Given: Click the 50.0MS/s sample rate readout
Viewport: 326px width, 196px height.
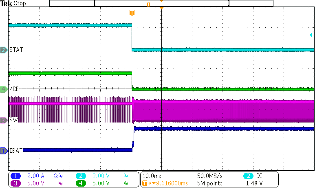Looking at the screenshot, I should [x=209, y=176].
